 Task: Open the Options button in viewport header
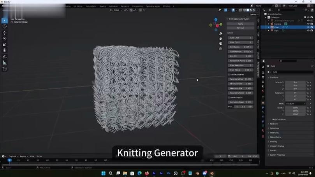254,14
